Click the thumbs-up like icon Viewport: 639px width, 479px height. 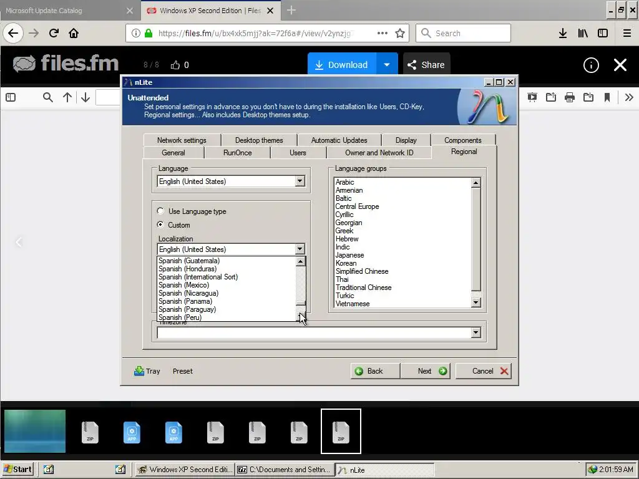(x=175, y=65)
